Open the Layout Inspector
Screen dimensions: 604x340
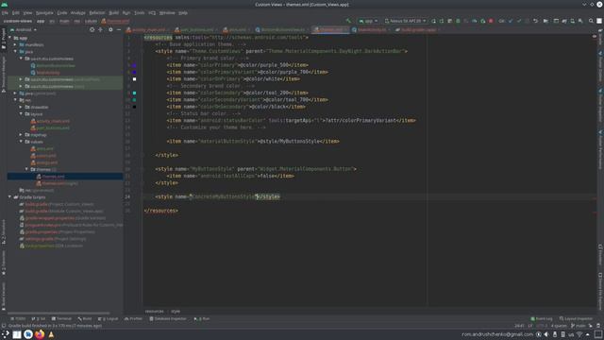tap(577, 319)
